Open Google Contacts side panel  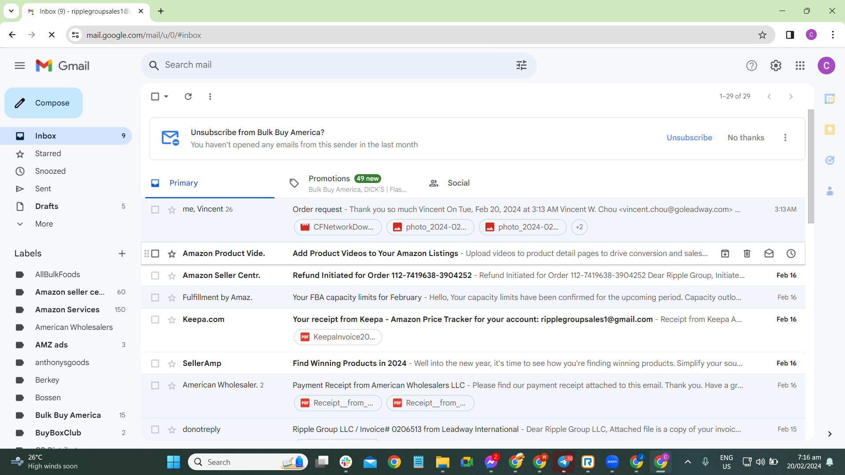pos(830,191)
